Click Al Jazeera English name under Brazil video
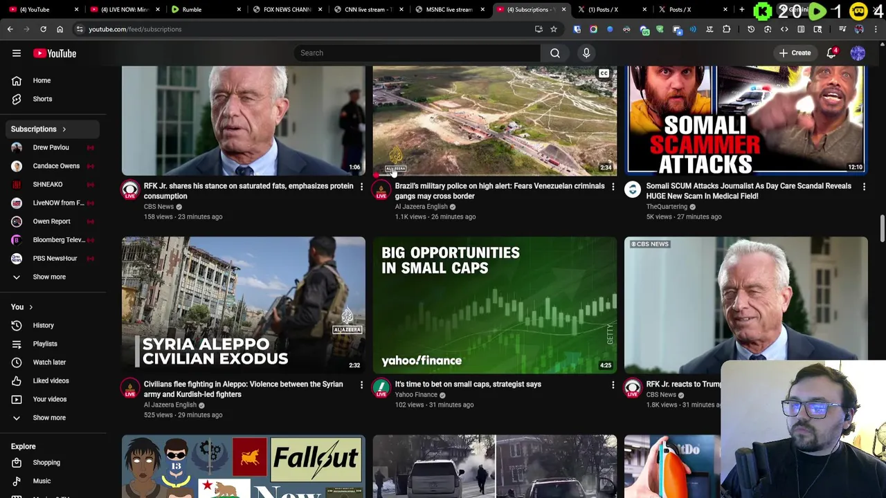 [421, 207]
